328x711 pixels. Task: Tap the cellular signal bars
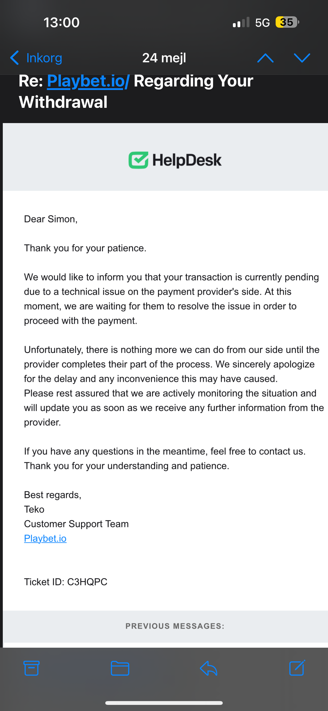pyautogui.click(x=241, y=22)
